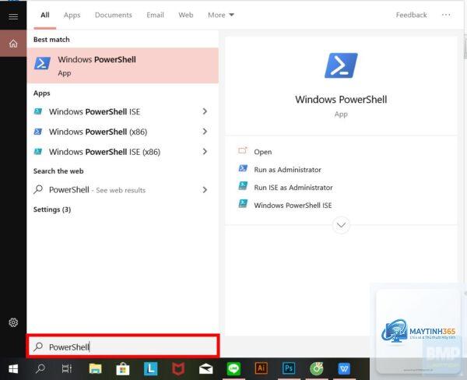Click the Windows Start button
This screenshot has height=380, width=467.
pos(13,369)
